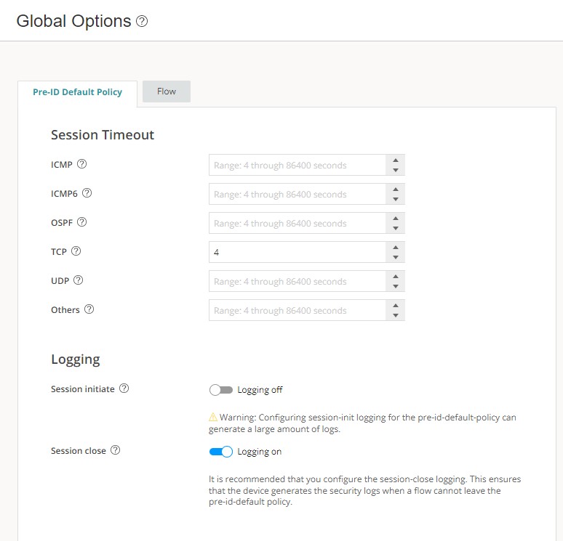The width and height of the screenshot is (563, 541).
Task: Open help icon next to Global Options title
Action: 142,22
